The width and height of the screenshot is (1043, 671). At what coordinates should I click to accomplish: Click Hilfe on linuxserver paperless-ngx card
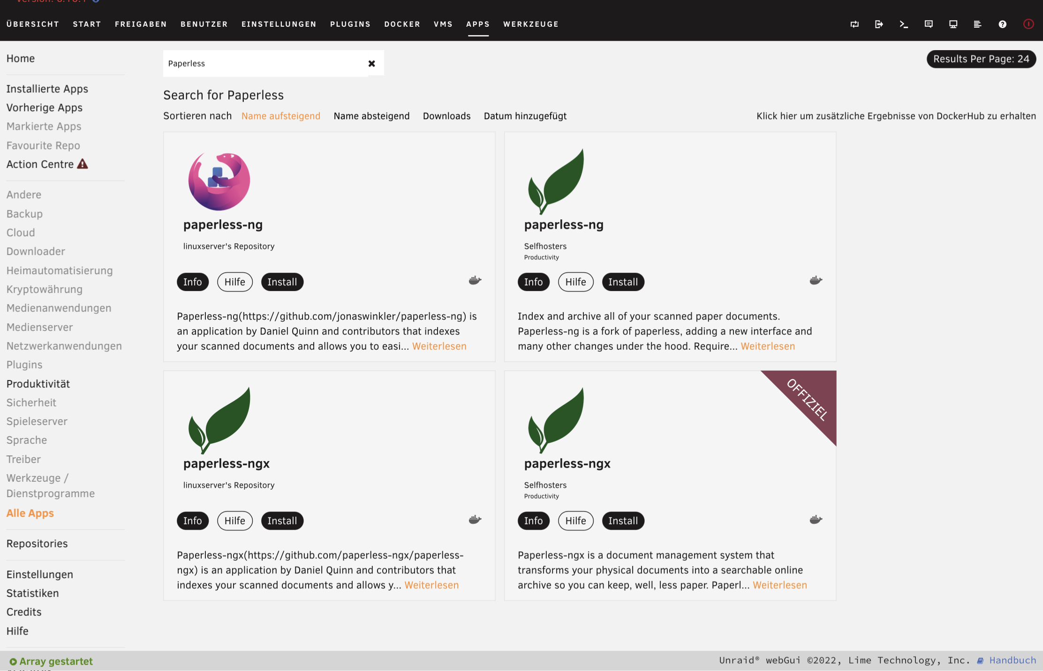pyautogui.click(x=235, y=521)
